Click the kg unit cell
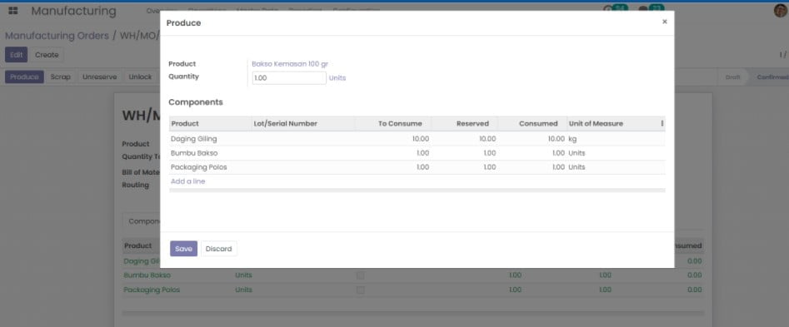789x327 pixels. 572,139
